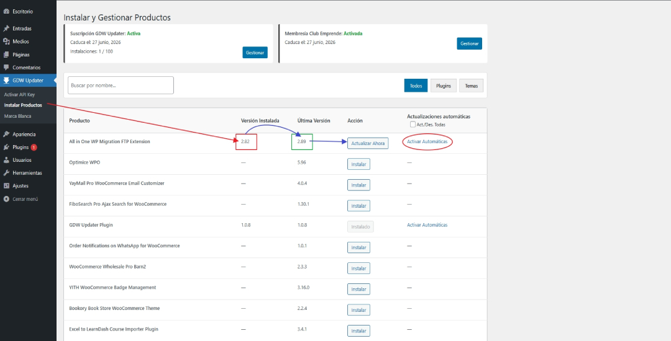Click Gestionar for Membresía Club Emprende
This screenshot has height=341, width=671.
[x=470, y=43]
